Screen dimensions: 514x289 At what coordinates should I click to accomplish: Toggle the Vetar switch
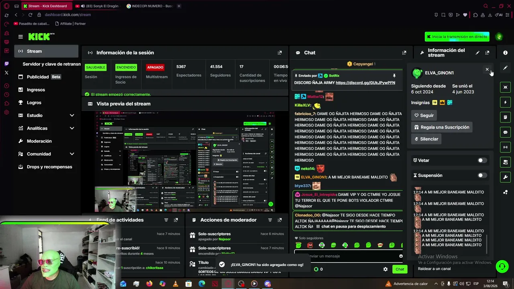click(482, 161)
